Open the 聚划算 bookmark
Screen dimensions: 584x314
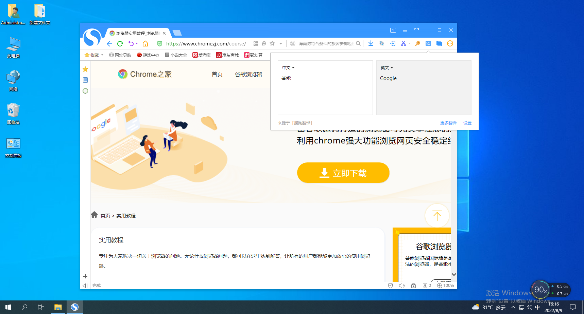tap(253, 55)
